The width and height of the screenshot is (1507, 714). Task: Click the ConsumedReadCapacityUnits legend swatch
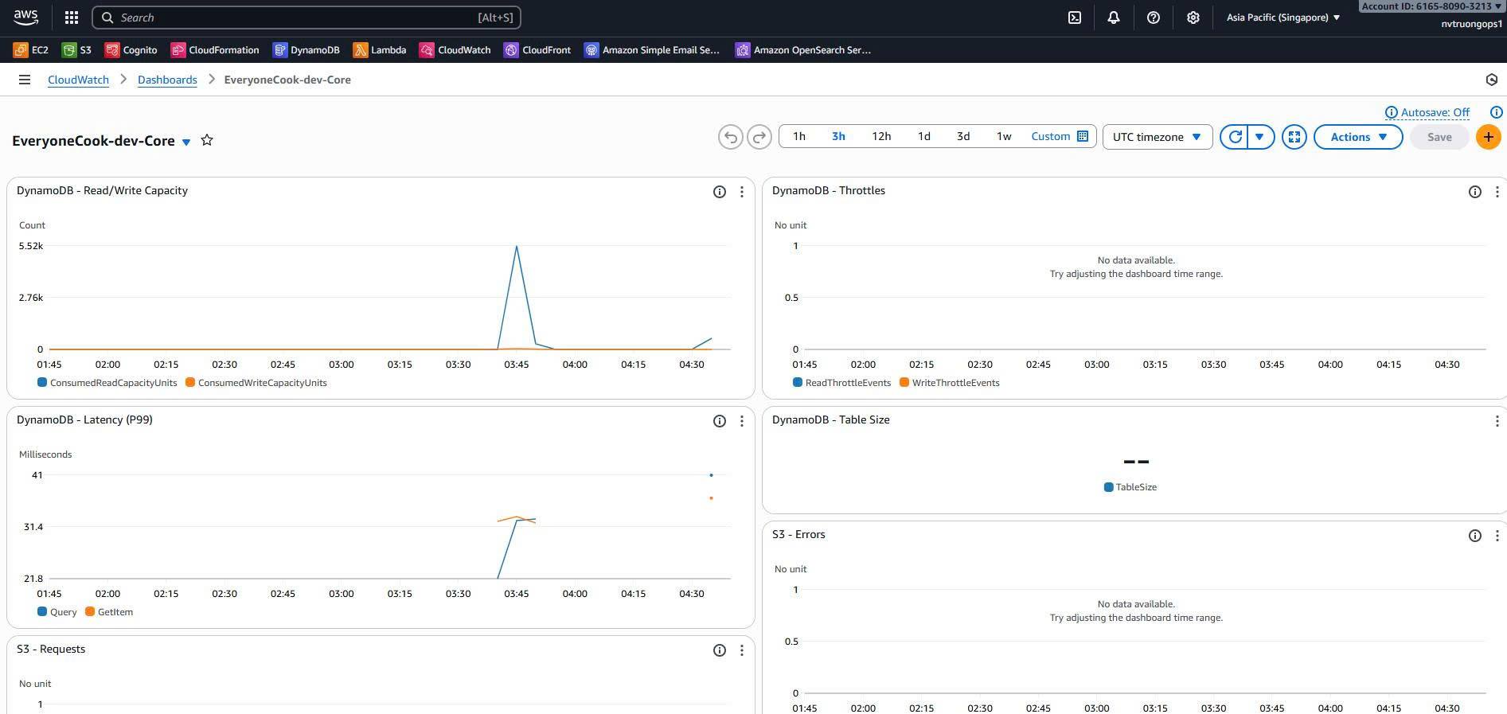(42, 383)
